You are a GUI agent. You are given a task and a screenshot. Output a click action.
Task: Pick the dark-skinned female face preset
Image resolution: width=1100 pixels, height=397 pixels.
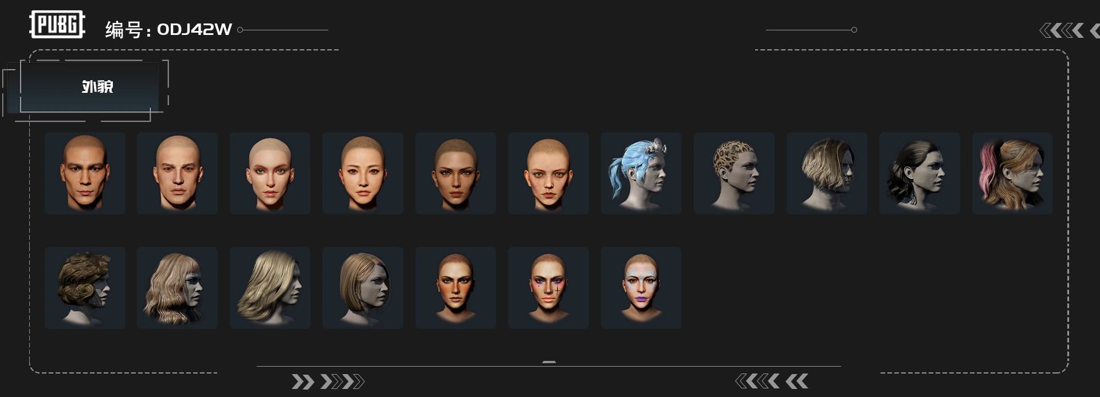tap(455, 173)
